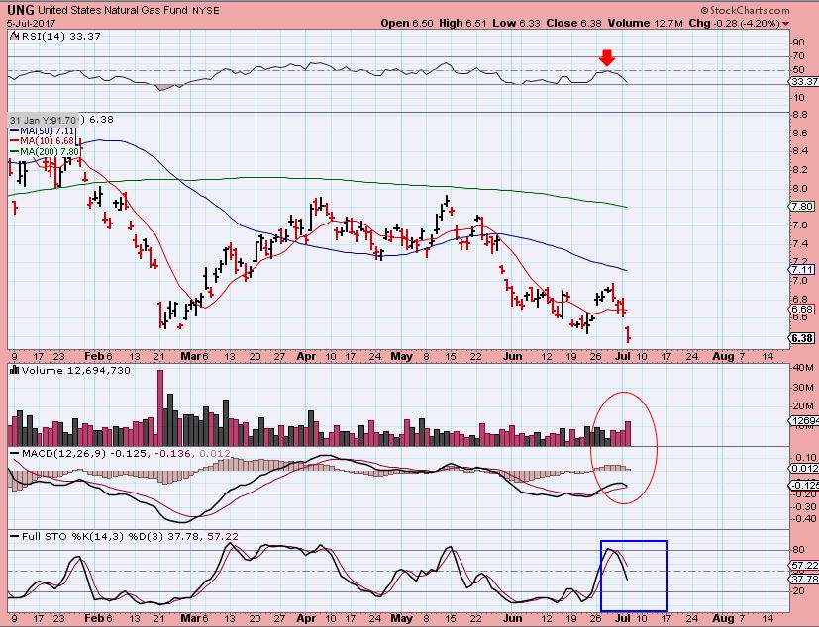
Task: Click the 'Open 6.50' value
Action: pos(407,23)
